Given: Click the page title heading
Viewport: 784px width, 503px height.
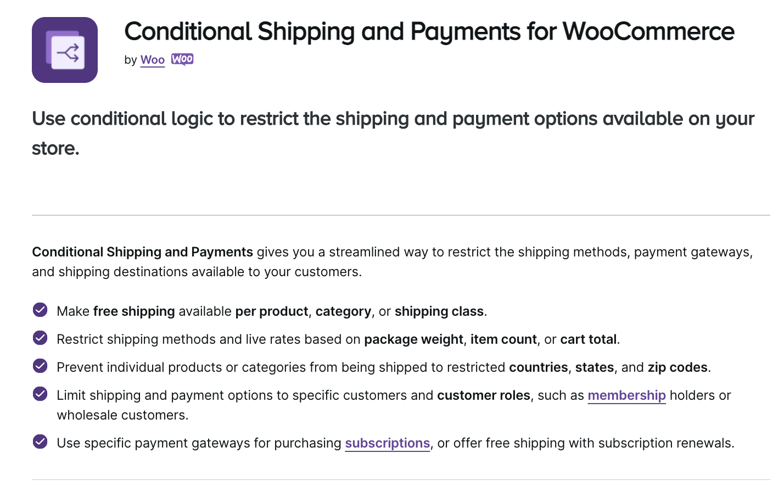Looking at the screenshot, I should coord(429,31).
